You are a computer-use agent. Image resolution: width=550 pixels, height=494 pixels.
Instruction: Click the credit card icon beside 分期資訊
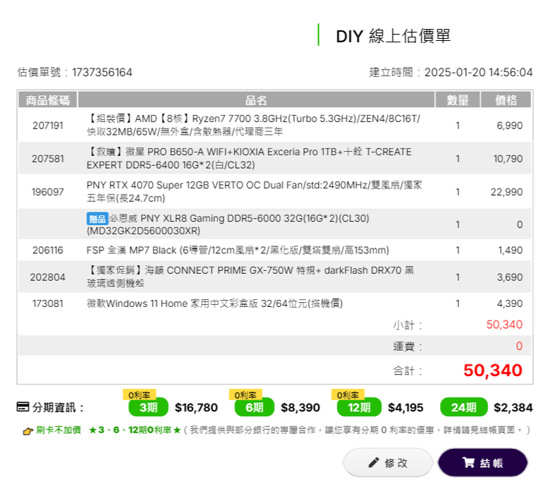tap(23, 407)
